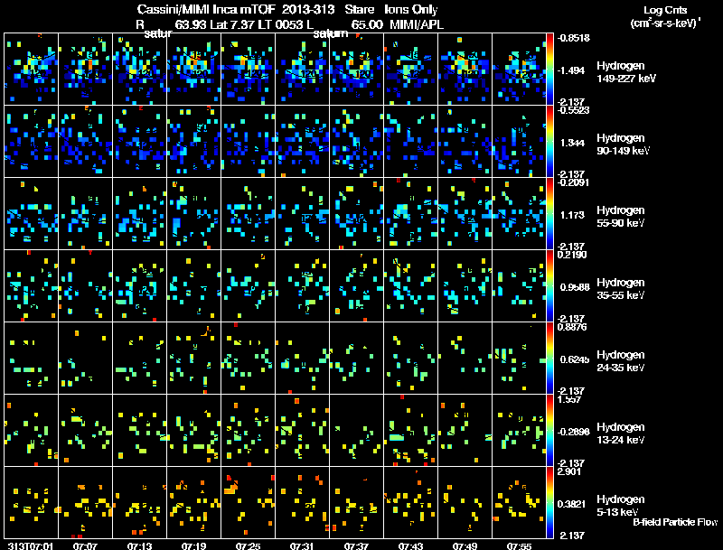Image resolution: width=723 pixels, height=550 pixels.
Task: Click the color bar midpoint value '-1.494'
Action: (571, 70)
